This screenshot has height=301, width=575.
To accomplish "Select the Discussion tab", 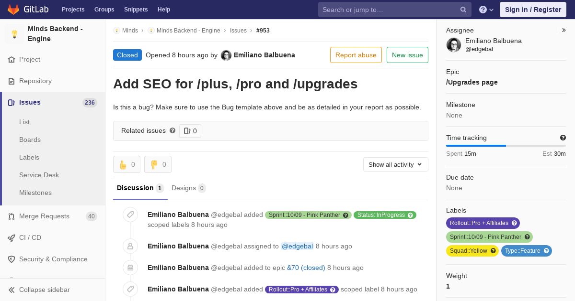I will click(140, 188).
